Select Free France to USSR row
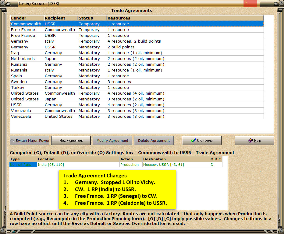284x234 pixels. click(137, 35)
